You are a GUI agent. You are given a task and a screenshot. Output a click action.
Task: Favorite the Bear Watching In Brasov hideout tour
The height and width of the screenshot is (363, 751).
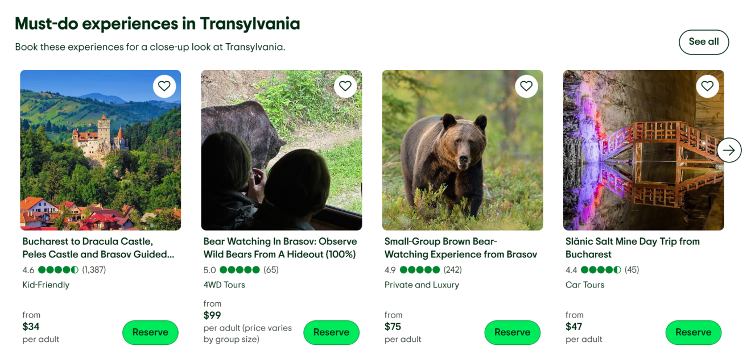point(345,86)
